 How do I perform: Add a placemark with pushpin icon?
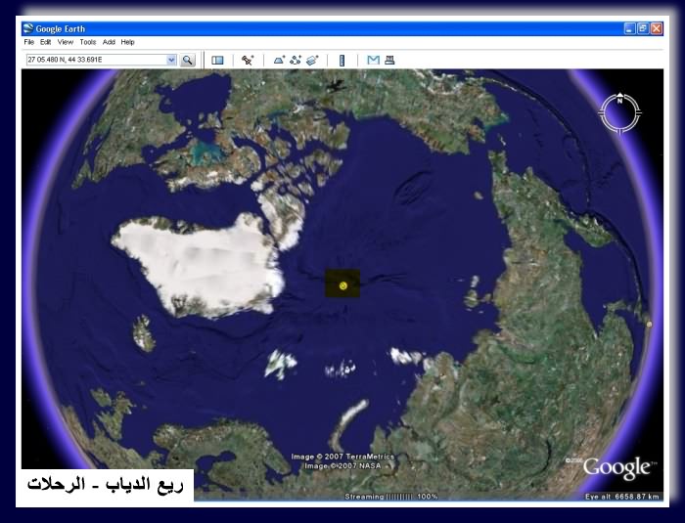[248, 61]
